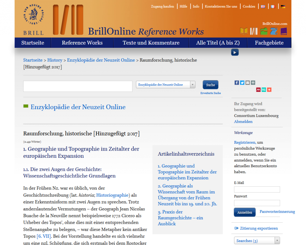Open Texte und Kommentare navigation tab

click(x=151, y=43)
